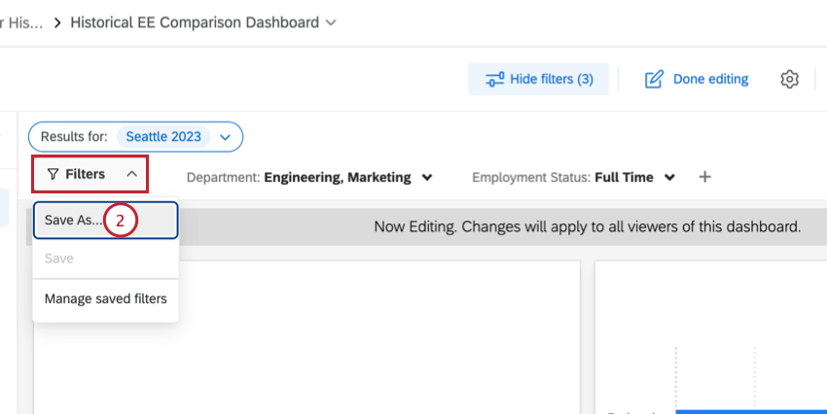Click the Filters button label
This screenshot has height=414, width=827.
point(85,175)
